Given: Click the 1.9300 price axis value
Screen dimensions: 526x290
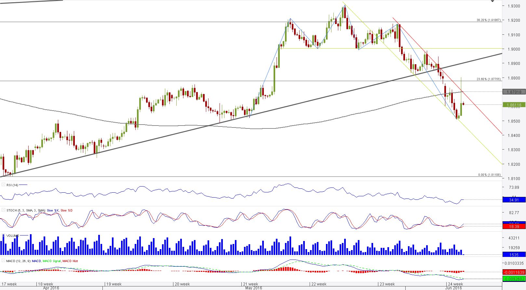Looking at the screenshot, I should click(514, 6).
